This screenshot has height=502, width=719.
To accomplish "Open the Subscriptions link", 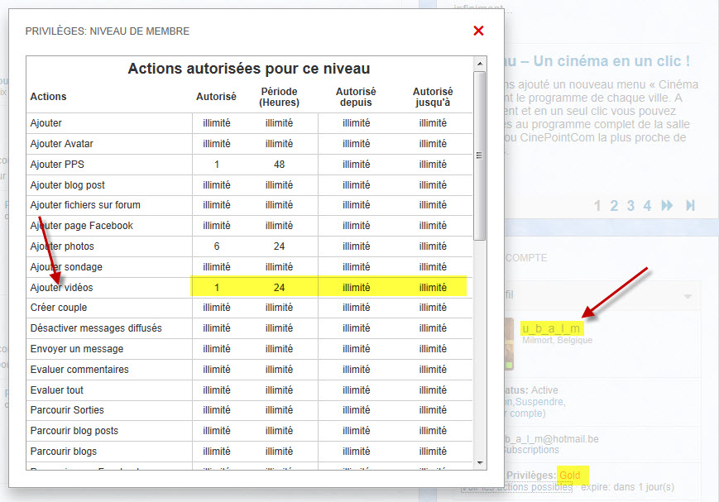I will pos(530,450).
